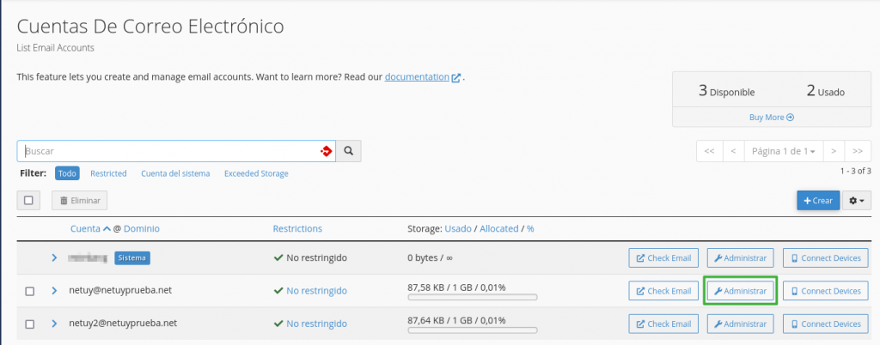880x345 pixels.
Task: Connect Devices for netuy@netuyprueba.net
Action: coord(825,291)
